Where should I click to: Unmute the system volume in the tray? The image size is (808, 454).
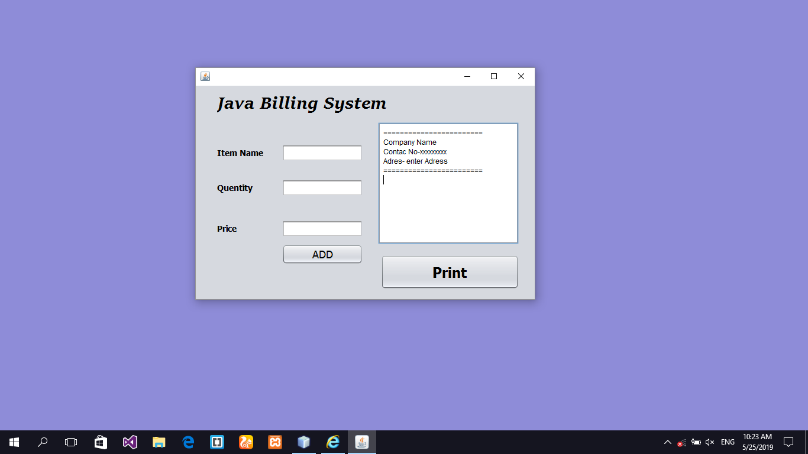[709, 442]
